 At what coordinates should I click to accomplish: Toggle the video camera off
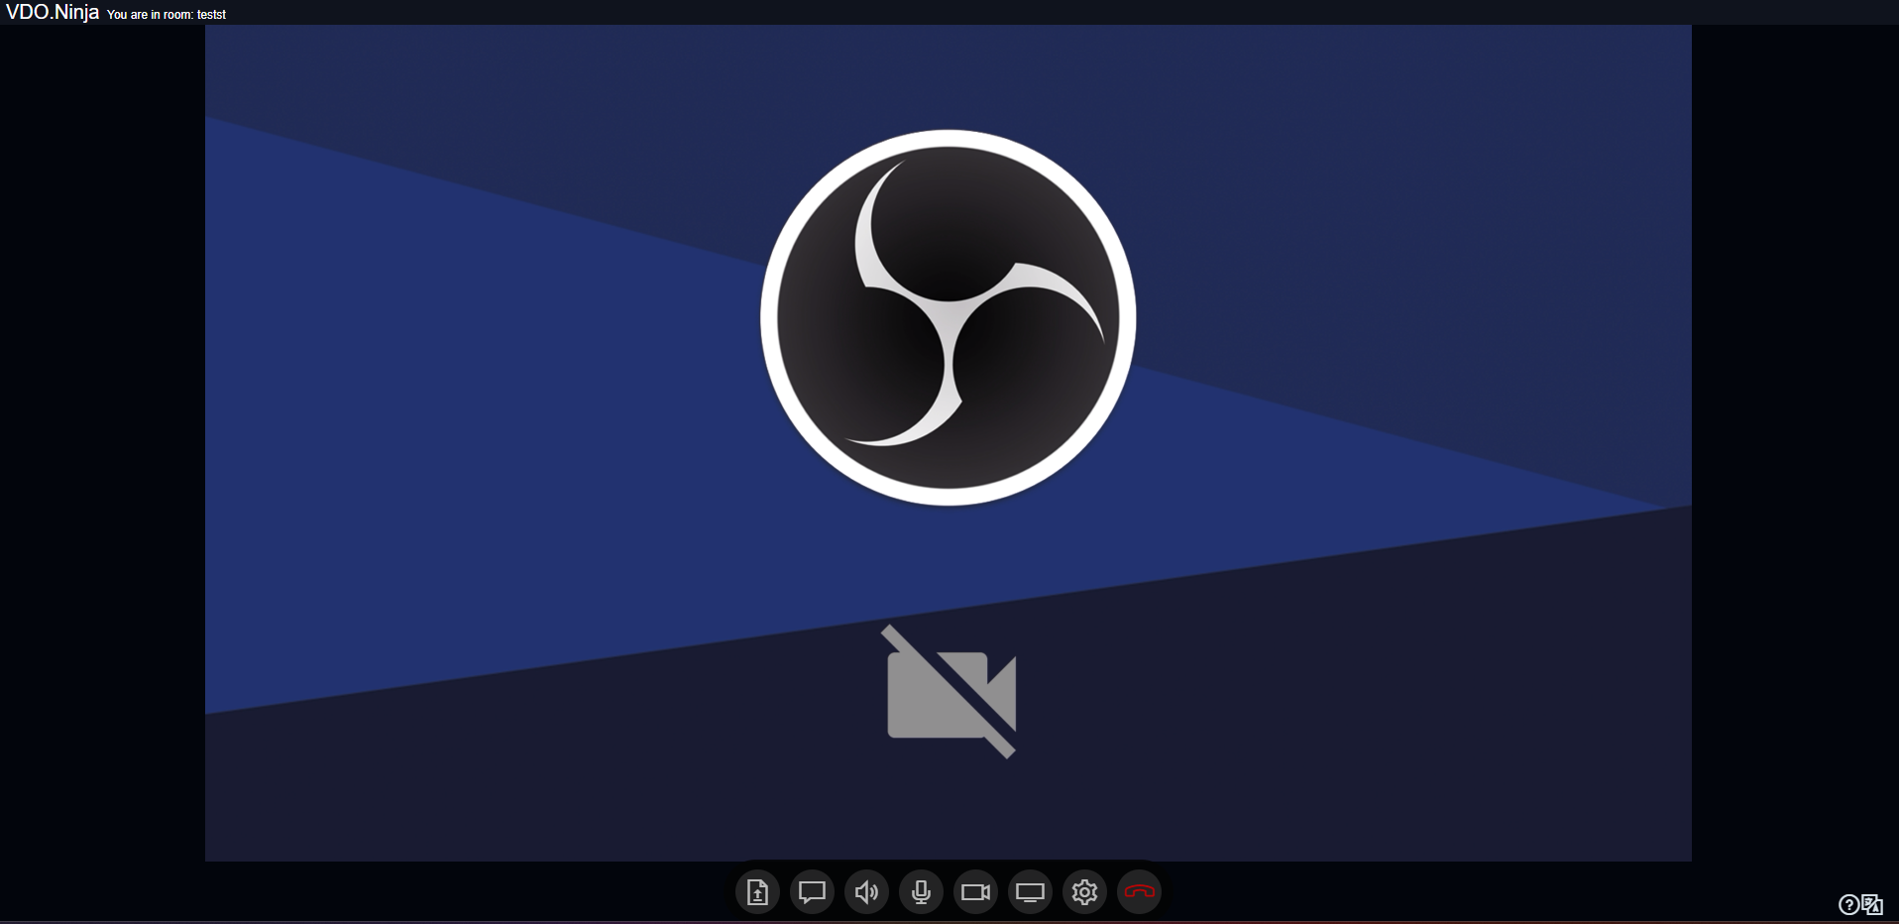click(975, 892)
